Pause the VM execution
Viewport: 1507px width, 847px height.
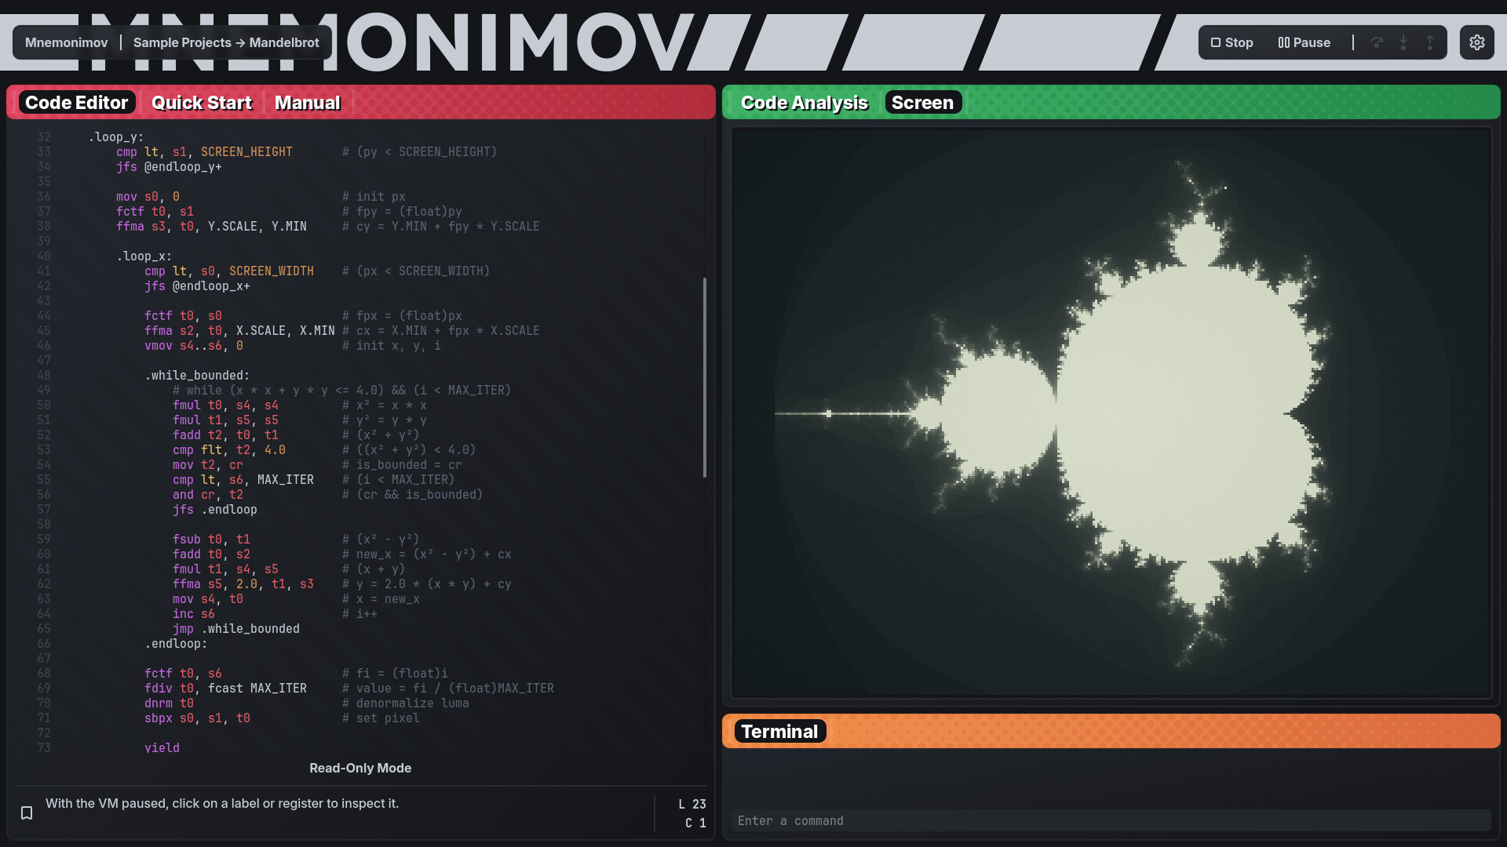click(x=1304, y=42)
